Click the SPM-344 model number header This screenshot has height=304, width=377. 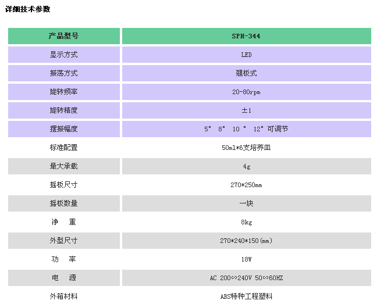click(x=246, y=36)
